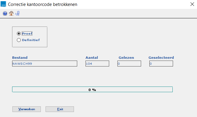Select the Gelezen counter field
This screenshot has height=117, width=197.
point(129,64)
